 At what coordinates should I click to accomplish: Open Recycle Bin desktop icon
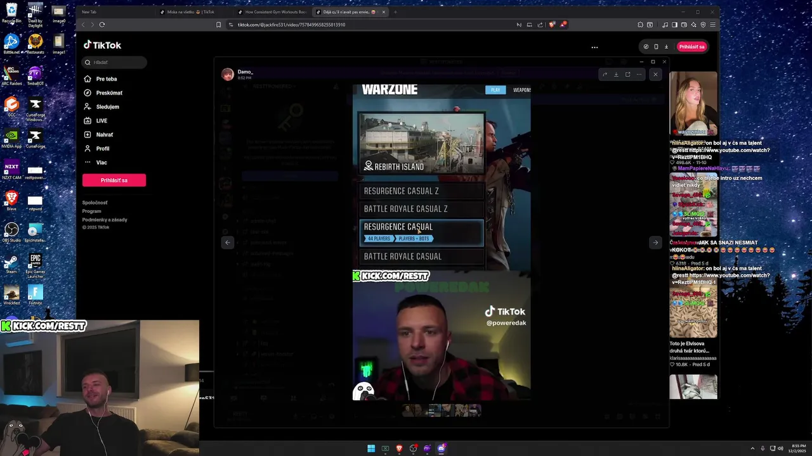11,13
